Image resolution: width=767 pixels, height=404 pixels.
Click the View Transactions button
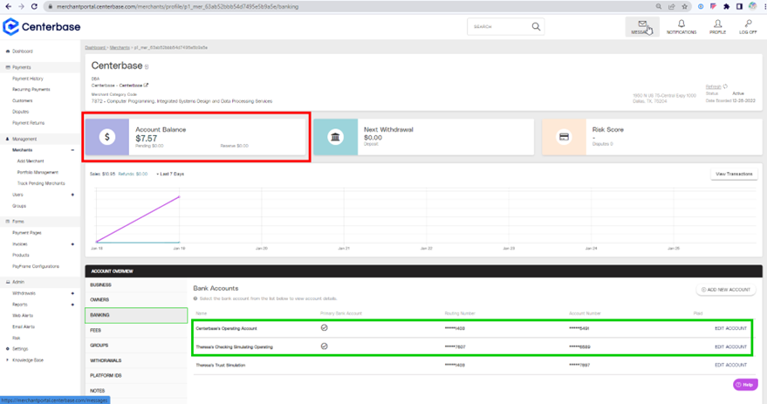[x=734, y=174]
